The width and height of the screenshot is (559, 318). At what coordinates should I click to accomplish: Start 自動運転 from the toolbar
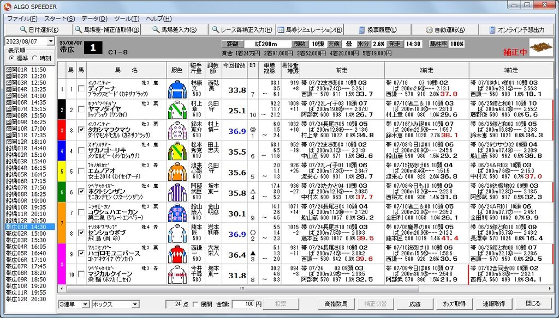point(445,29)
